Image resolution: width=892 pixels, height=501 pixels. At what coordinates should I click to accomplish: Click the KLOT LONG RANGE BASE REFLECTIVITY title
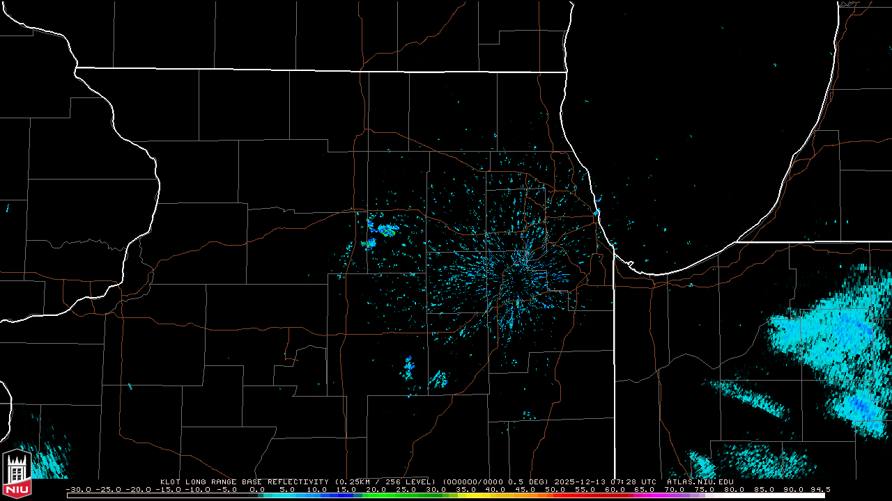(x=244, y=482)
